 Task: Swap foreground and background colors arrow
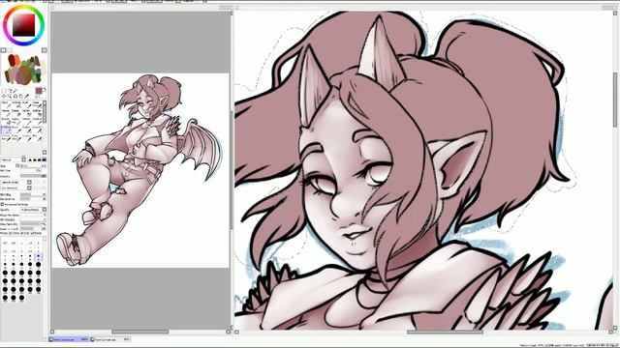click(44, 89)
